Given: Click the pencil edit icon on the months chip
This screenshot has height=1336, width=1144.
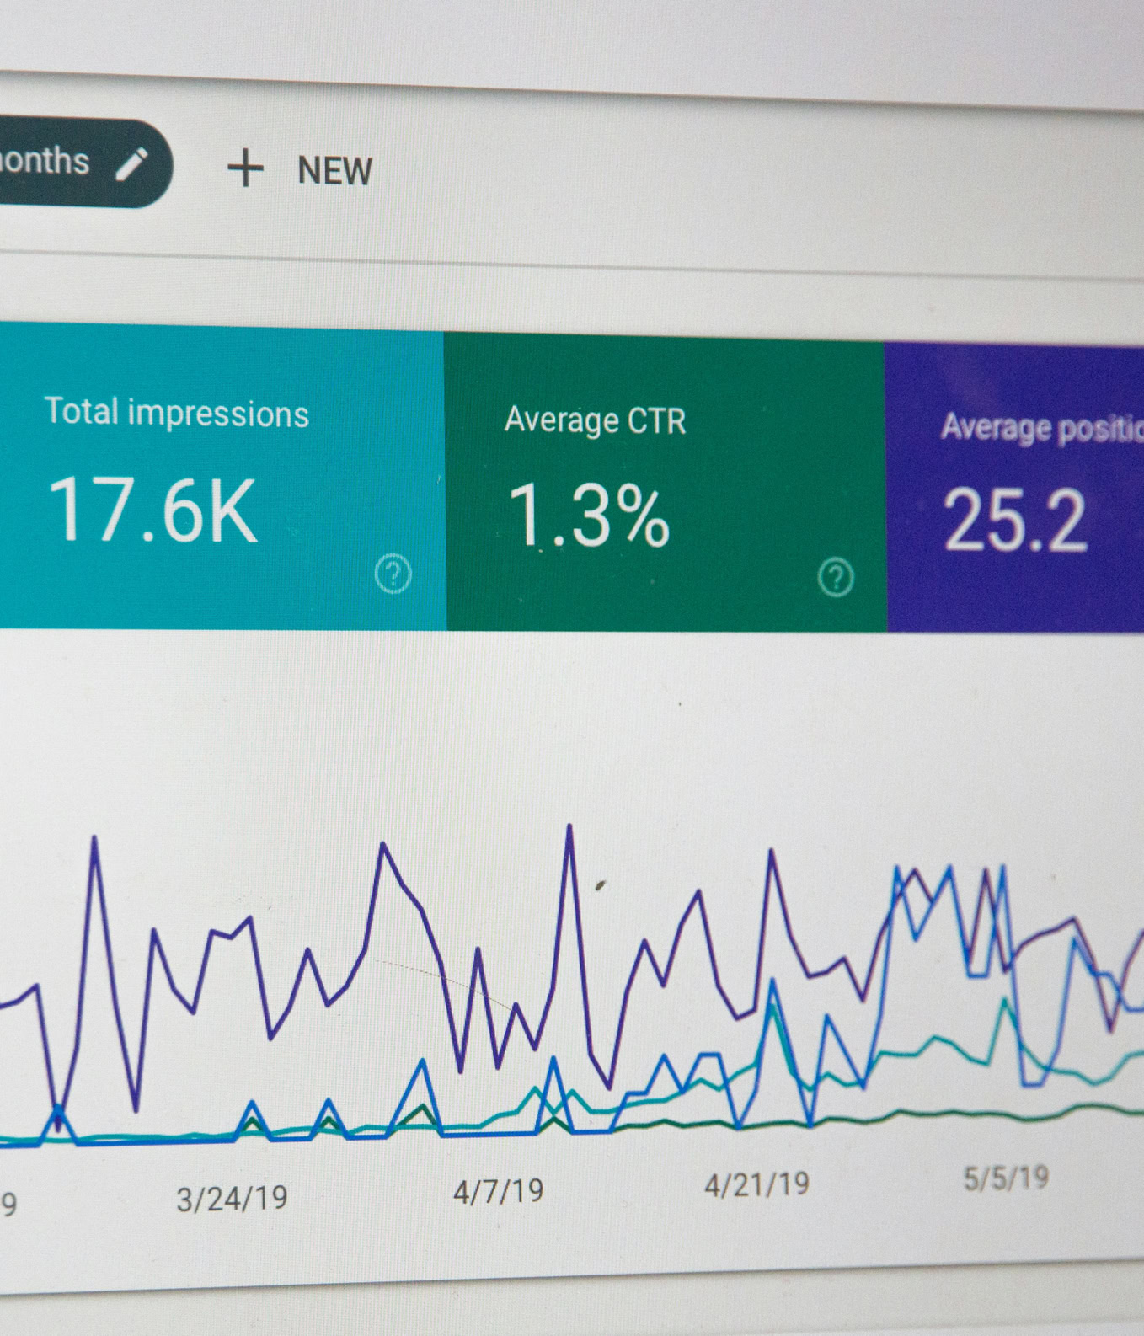Looking at the screenshot, I should click(131, 164).
